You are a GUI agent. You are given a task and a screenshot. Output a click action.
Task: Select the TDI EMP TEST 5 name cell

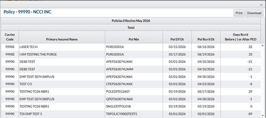click(x=62, y=114)
